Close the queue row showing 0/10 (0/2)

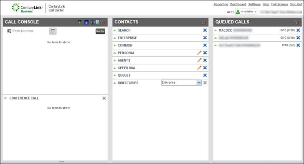pyautogui.click(x=298, y=45)
